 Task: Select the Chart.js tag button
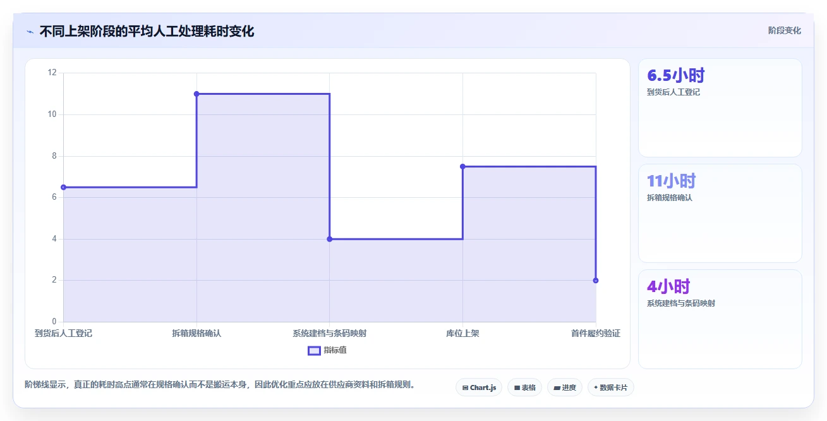(x=479, y=387)
